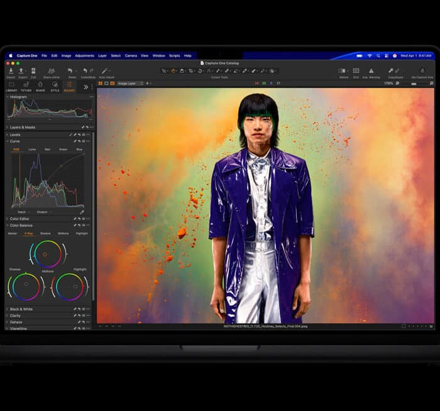The width and height of the screenshot is (440, 411).
Task: Click the Cull icon in the toolbar
Action: click(x=33, y=70)
